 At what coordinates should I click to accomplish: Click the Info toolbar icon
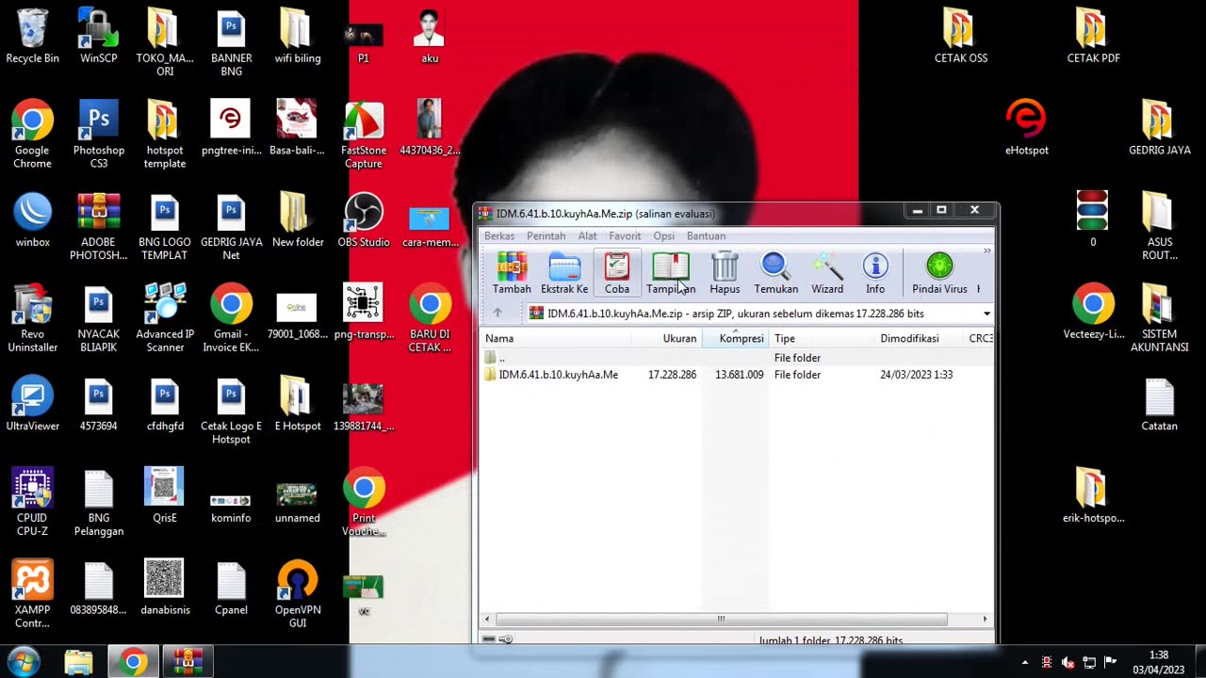[875, 273]
